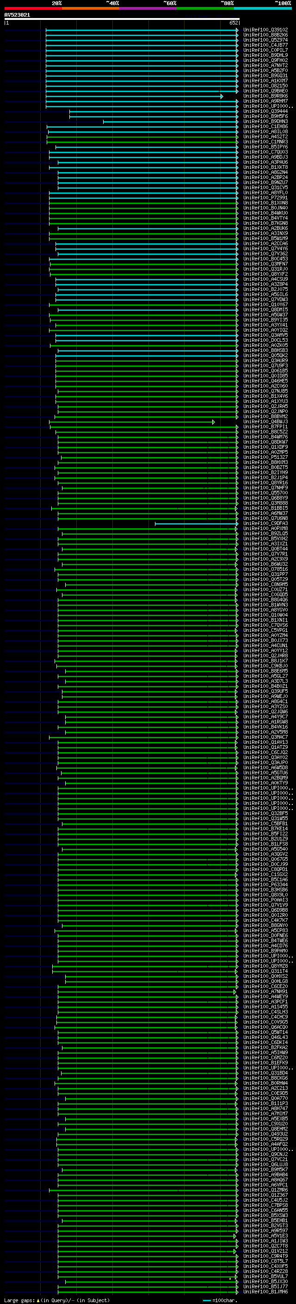Viewport: 296px width, 1304px height.
Task: Select UniRef100_A0KTY9 label
Action: click(265, 783)
